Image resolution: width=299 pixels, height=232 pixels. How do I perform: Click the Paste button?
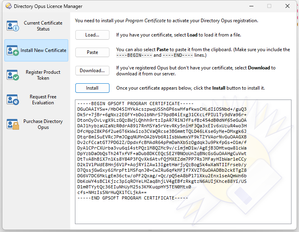(x=92, y=52)
